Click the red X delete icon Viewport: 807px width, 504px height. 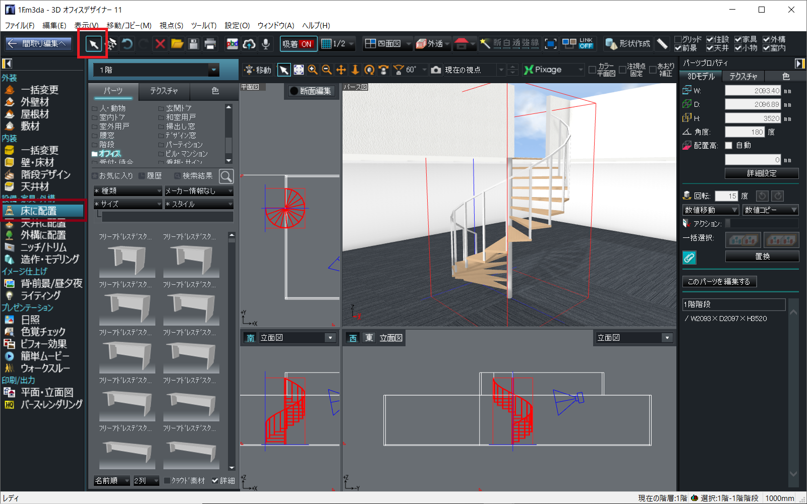[x=160, y=44]
